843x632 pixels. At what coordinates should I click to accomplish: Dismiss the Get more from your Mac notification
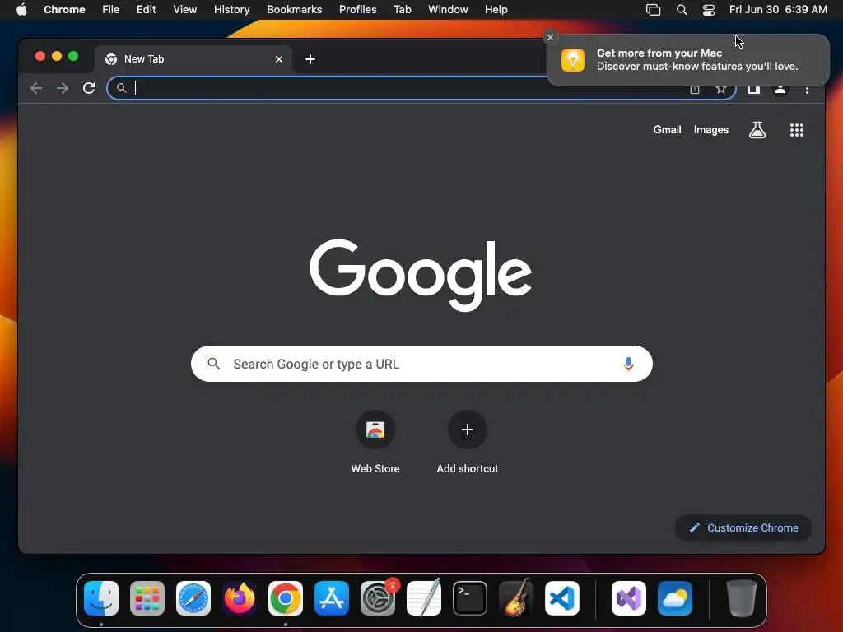click(550, 37)
